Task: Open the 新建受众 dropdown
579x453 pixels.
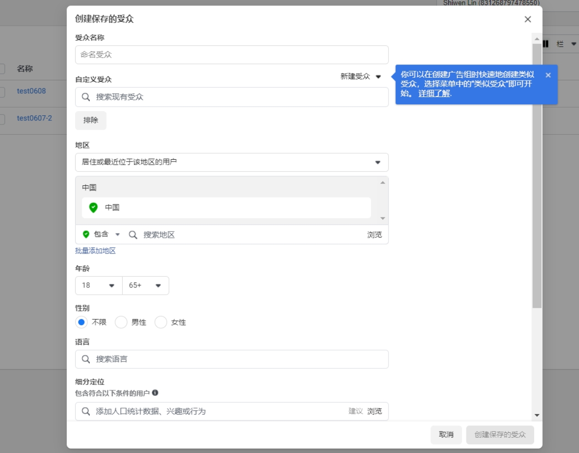Action: click(361, 76)
